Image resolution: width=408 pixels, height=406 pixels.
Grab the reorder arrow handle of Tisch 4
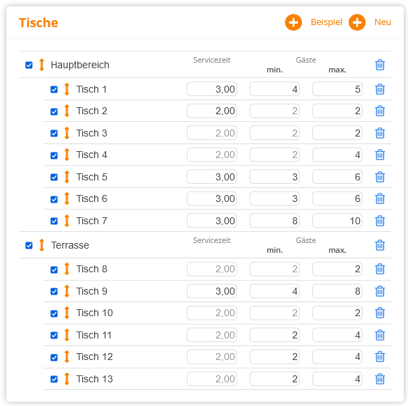pos(67,155)
